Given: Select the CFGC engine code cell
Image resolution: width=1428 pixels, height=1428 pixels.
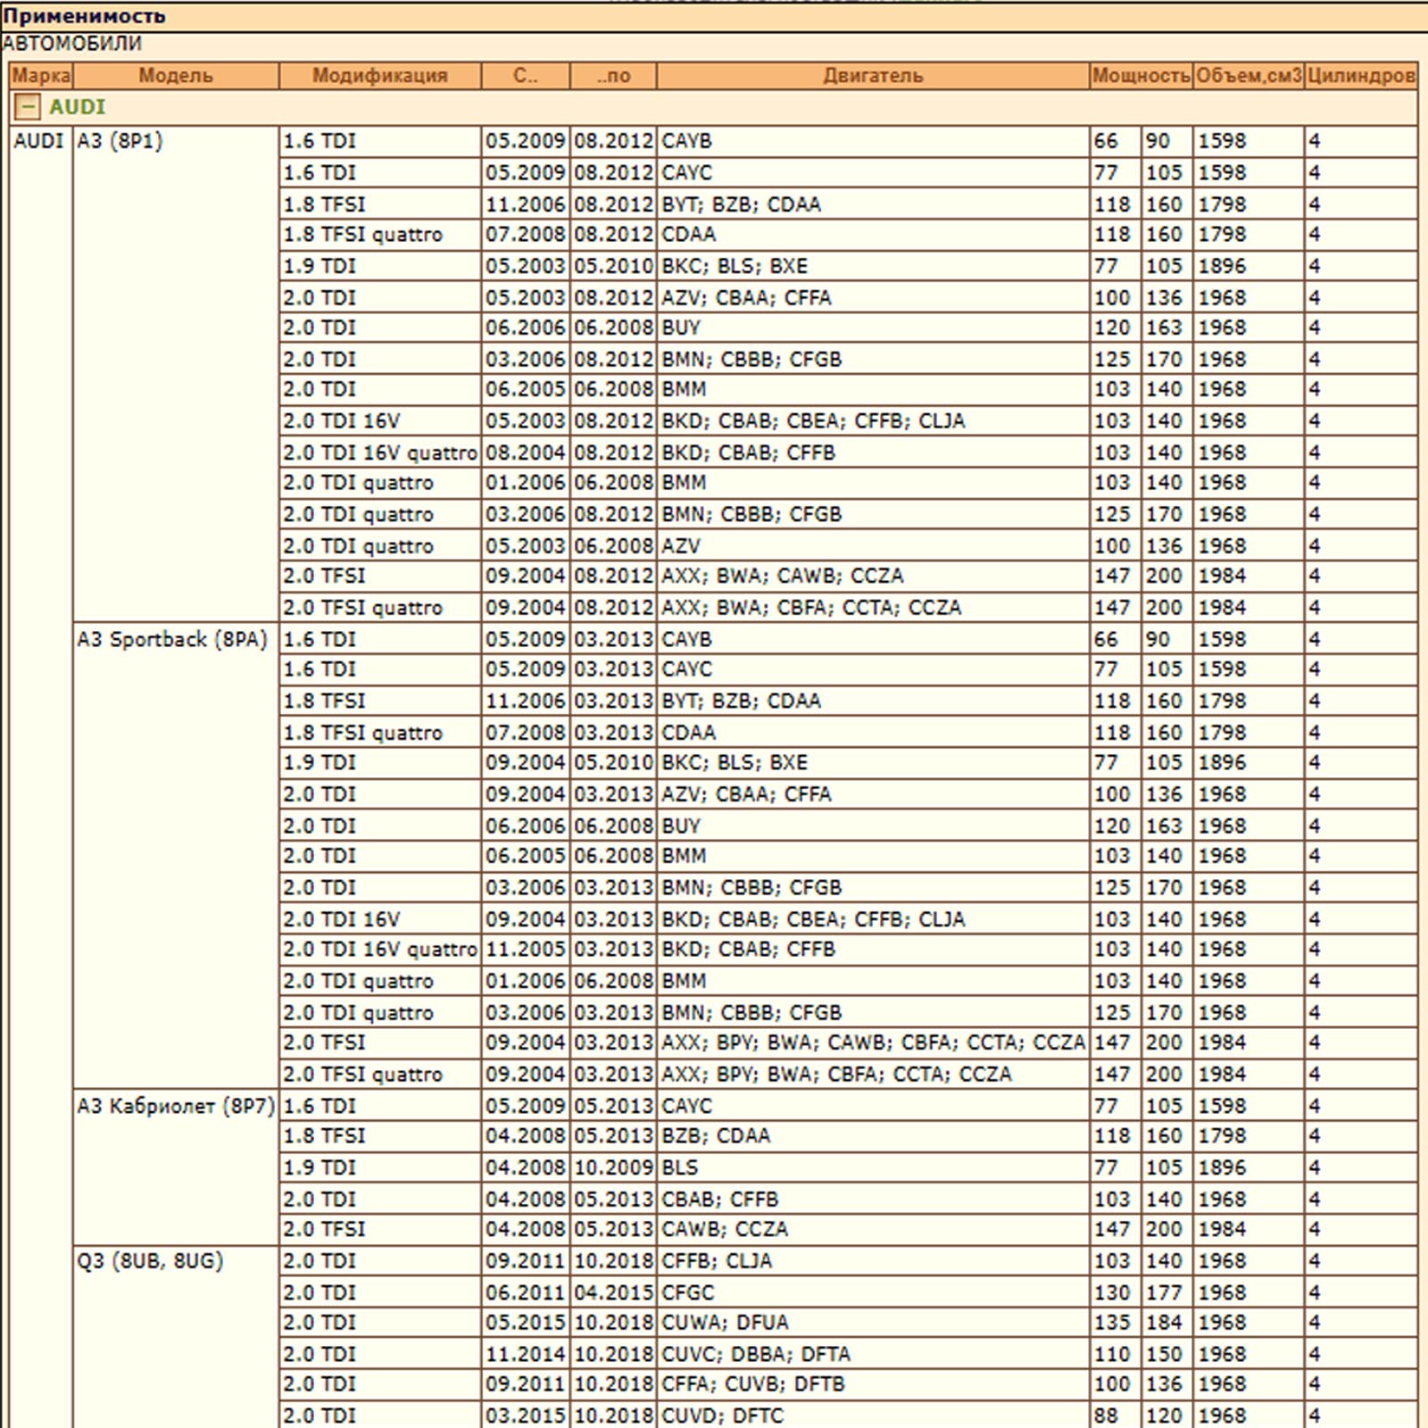Looking at the screenshot, I should [688, 1292].
